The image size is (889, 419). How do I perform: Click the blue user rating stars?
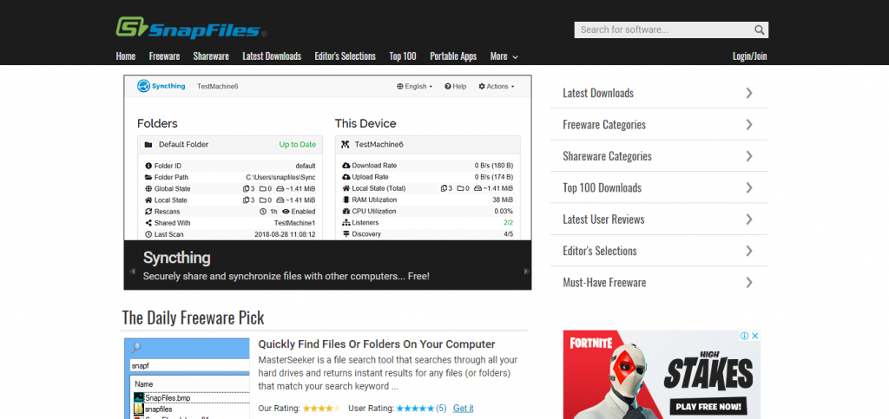pyautogui.click(x=415, y=409)
